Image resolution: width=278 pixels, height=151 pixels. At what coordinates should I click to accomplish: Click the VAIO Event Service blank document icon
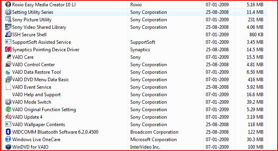tap(8, 87)
